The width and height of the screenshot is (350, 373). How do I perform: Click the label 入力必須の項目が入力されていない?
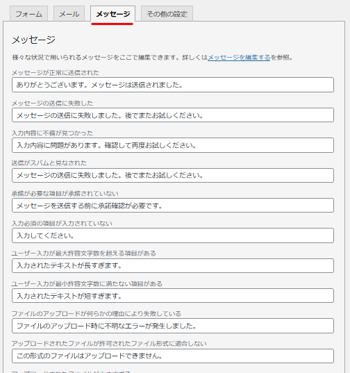point(62,223)
